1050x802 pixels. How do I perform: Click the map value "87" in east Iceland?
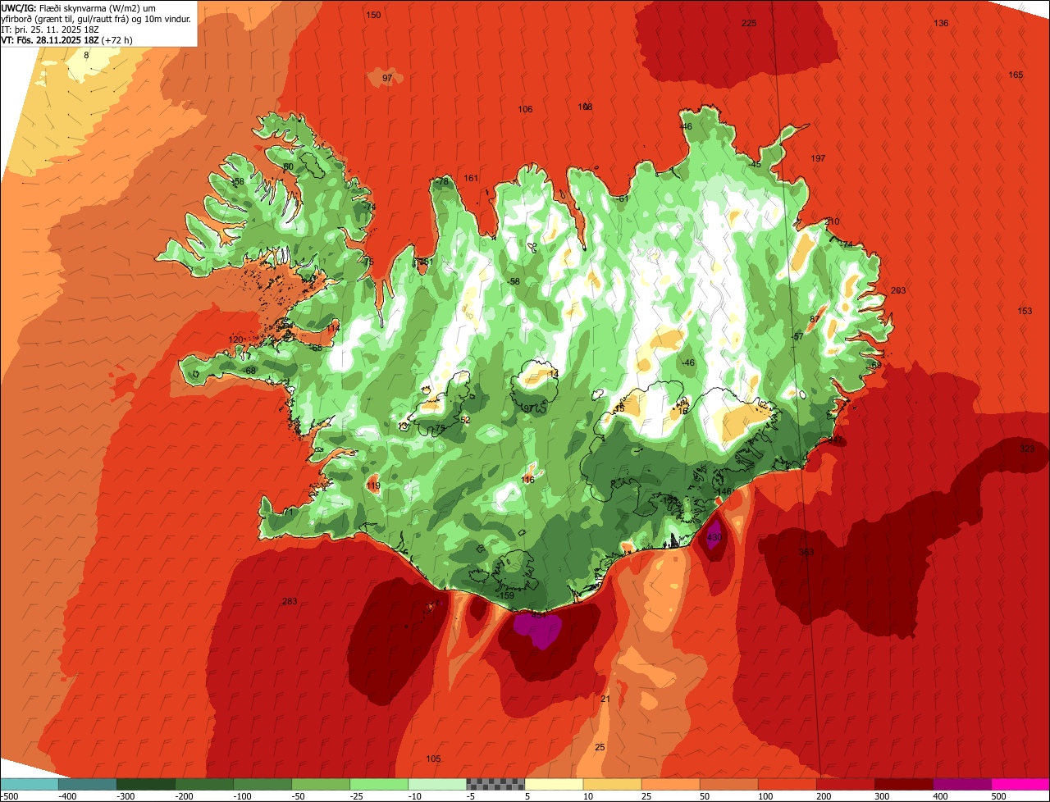point(815,319)
